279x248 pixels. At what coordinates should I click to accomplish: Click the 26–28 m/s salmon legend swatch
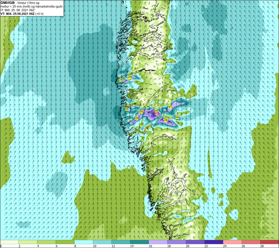pos(251,242)
